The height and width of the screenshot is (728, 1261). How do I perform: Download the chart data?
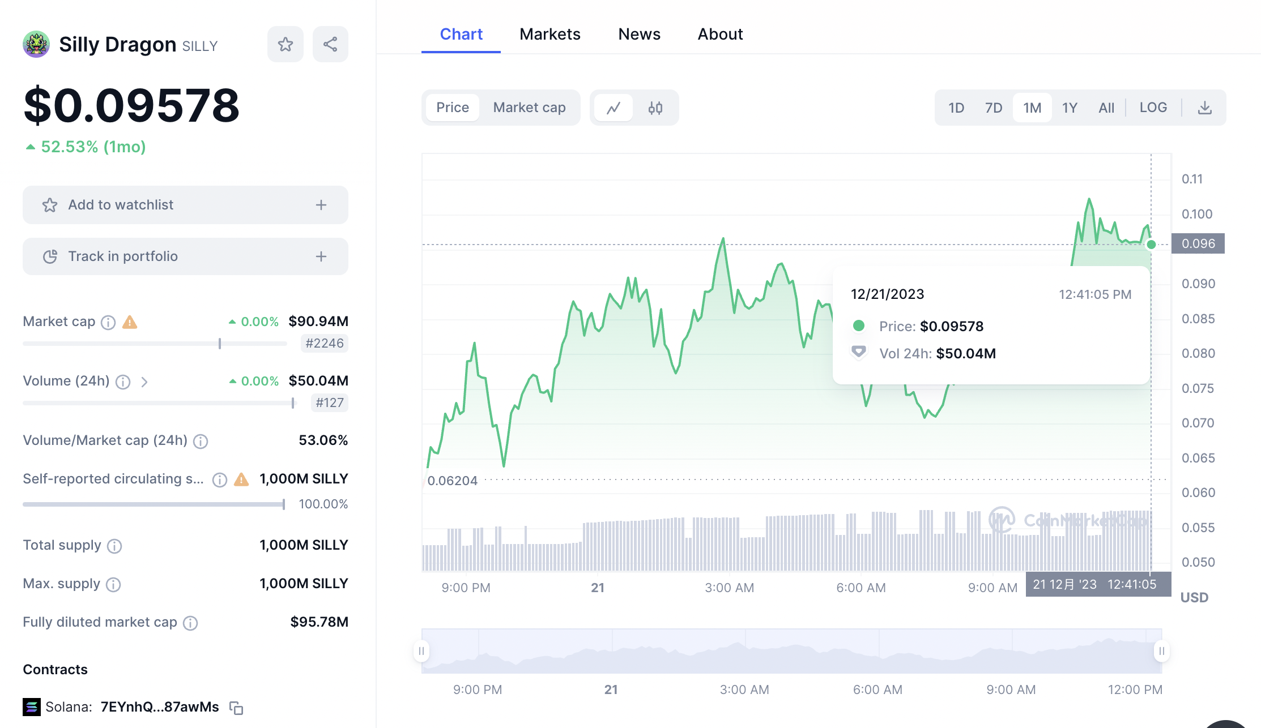[x=1205, y=108]
